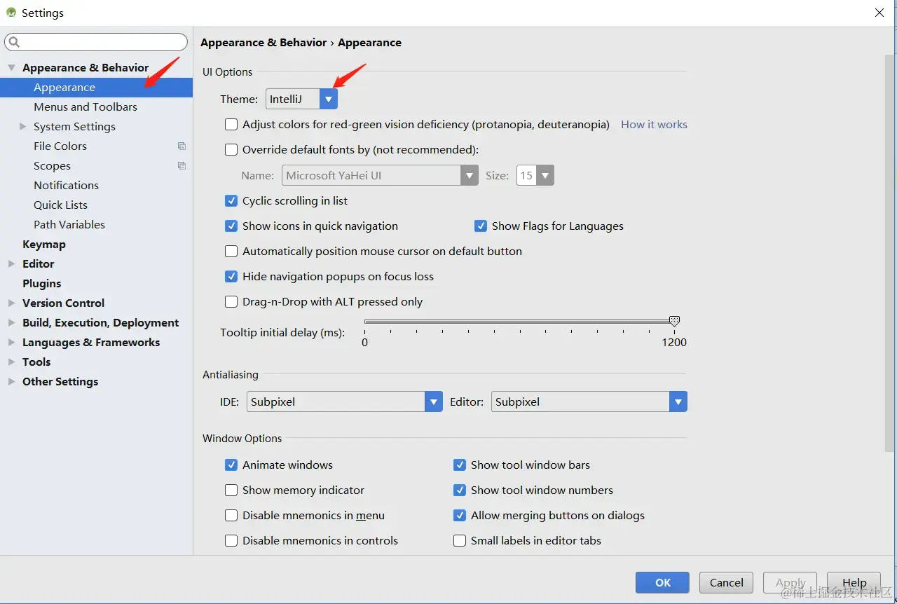Viewport: 897px width, 604px height.
Task: Click the How it works link
Action: coord(654,124)
